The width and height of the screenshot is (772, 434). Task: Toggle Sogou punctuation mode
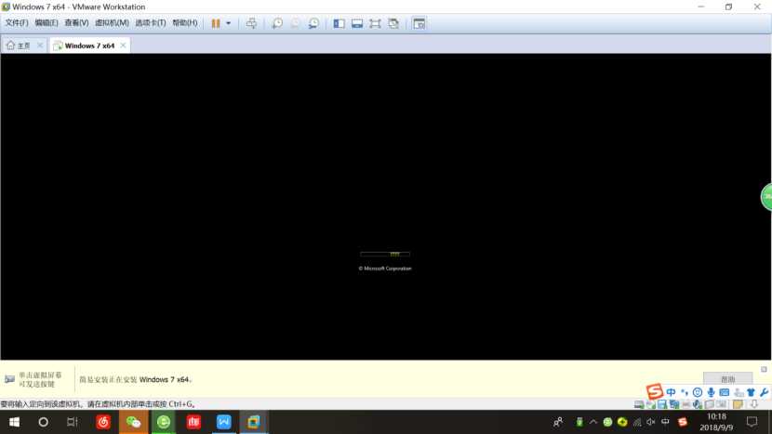pyautogui.click(x=685, y=392)
